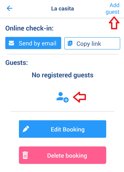Click the Online check-in heading
This screenshot has width=124, height=172.
(30, 28)
